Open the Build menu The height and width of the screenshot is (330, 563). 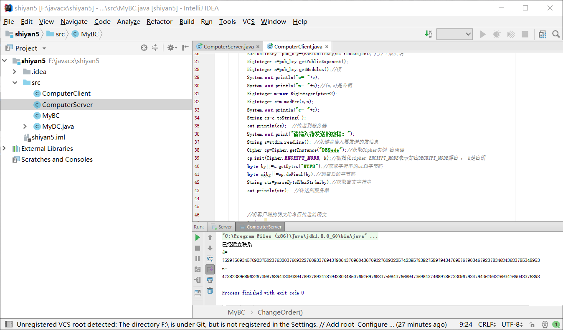(x=187, y=22)
